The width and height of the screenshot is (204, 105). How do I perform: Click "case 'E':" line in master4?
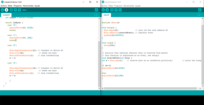pyautogui.click(x=12, y=45)
